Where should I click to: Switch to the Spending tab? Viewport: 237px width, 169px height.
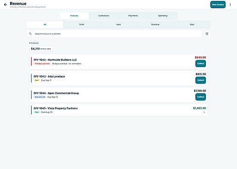click(163, 16)
